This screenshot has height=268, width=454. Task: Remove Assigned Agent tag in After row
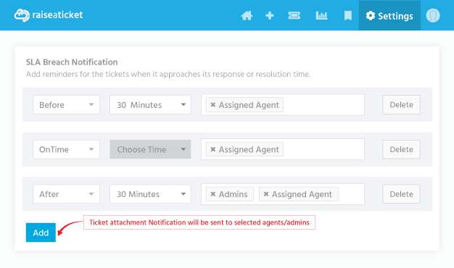265,194
